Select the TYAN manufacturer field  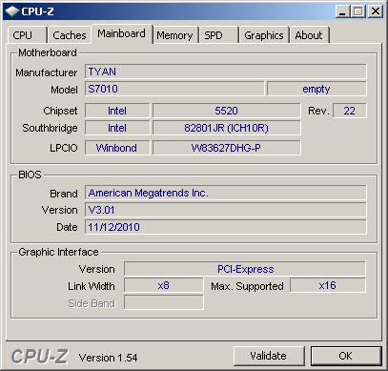point(226,72)
